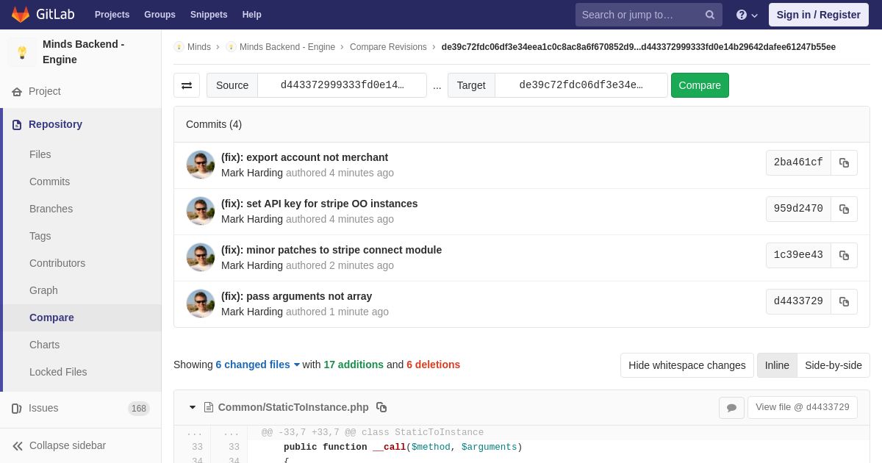The width and height of the screenshot is (882, 463).
Task: Open the Source revision dropdown
Action: [342, 85]
